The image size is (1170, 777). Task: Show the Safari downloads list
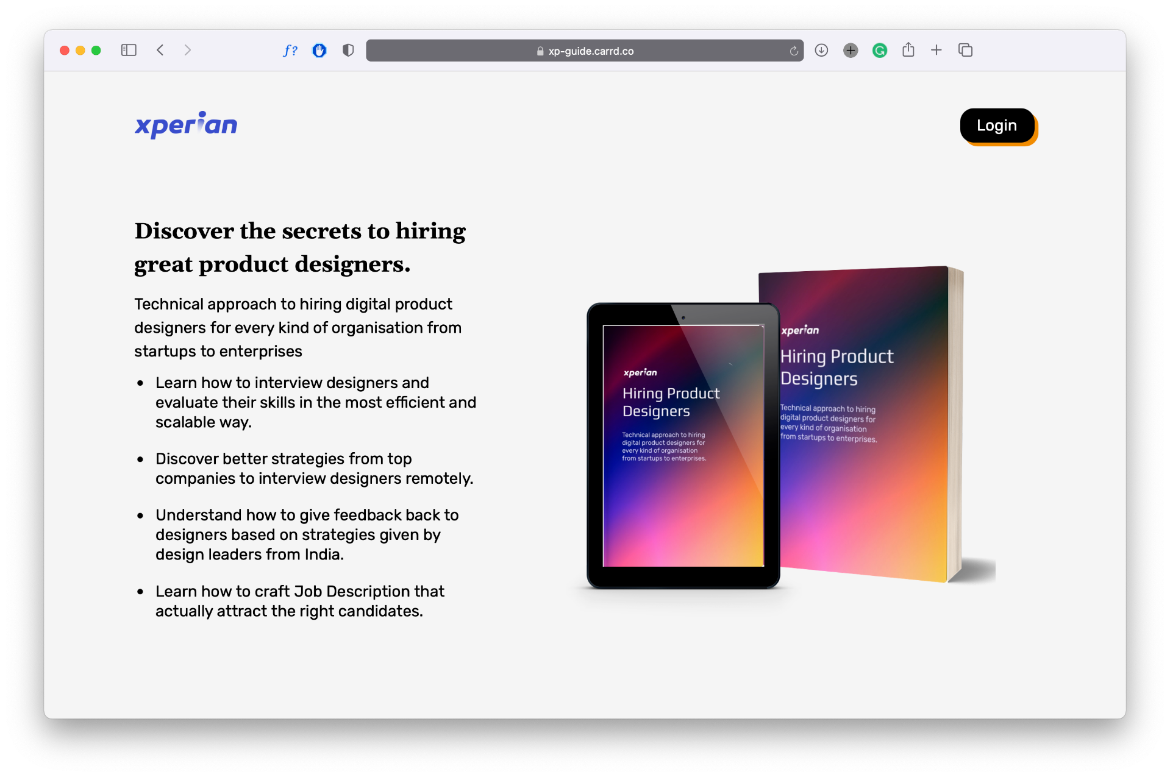tap(821, 51)
